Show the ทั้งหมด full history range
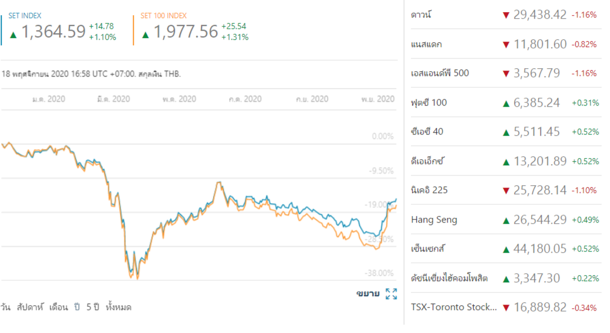This screenshot has height=333, width=610. pyautogui.click(x=119, y=307)
